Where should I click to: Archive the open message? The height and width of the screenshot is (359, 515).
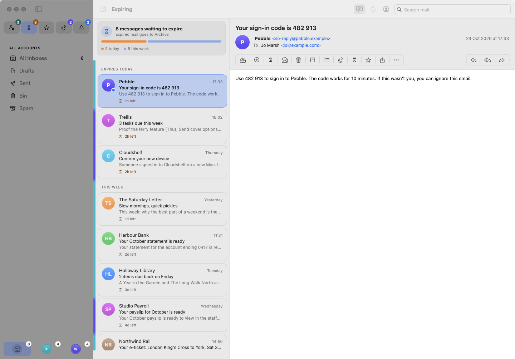coord(313,60)
